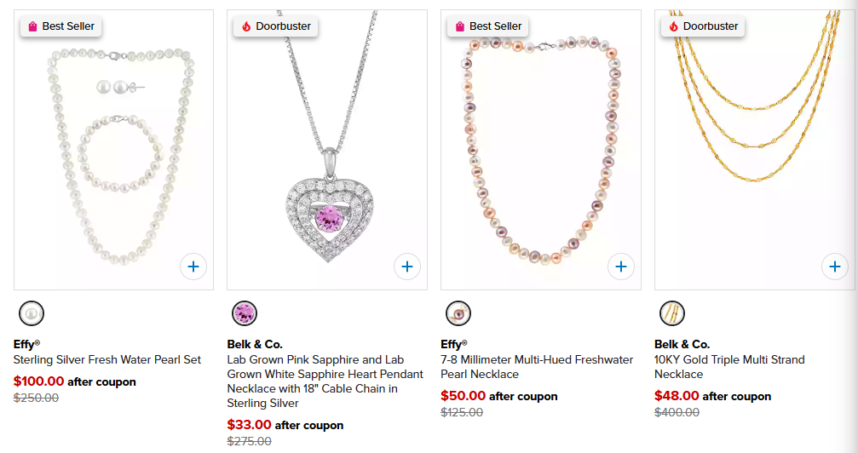This screenshot has height=453, width=858.
Task: Open the 7-8 Millimeter Multi-Hued Freshwater Pearl Necklace link
Action: click(x=537, y=366)
